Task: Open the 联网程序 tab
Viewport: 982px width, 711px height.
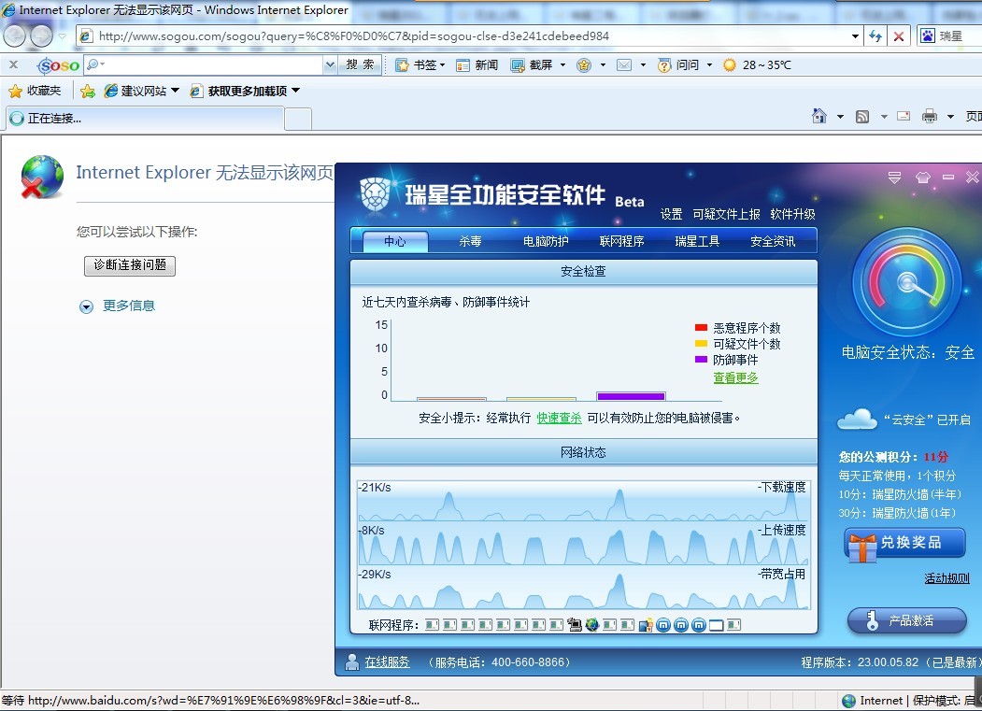Action: coord(622,241)
